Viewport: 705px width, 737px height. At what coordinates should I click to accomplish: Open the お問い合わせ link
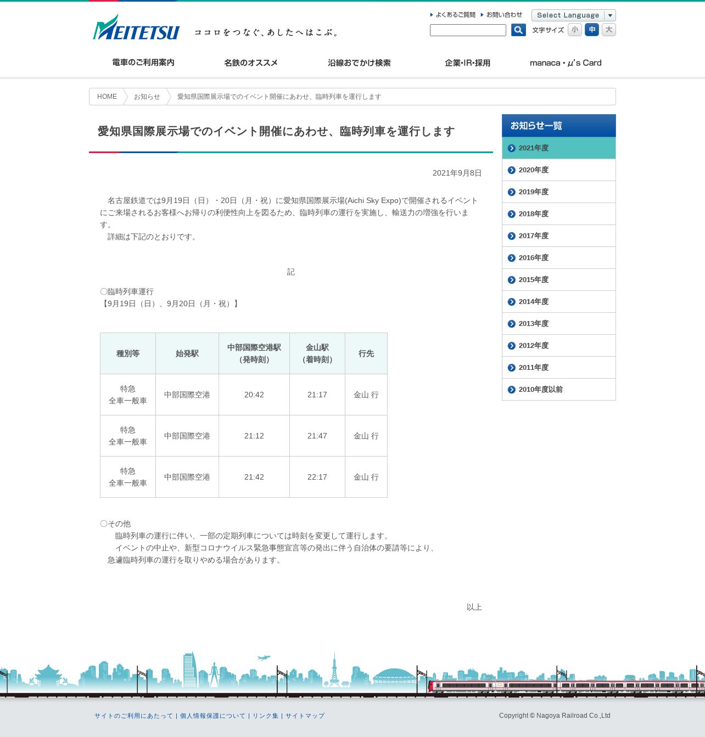point(502,15)
